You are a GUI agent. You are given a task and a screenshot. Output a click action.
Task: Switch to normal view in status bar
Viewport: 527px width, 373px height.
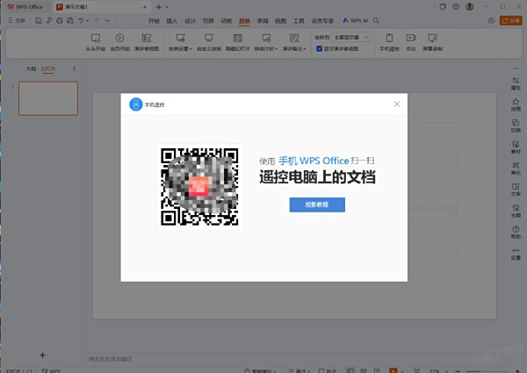[350, 370]
